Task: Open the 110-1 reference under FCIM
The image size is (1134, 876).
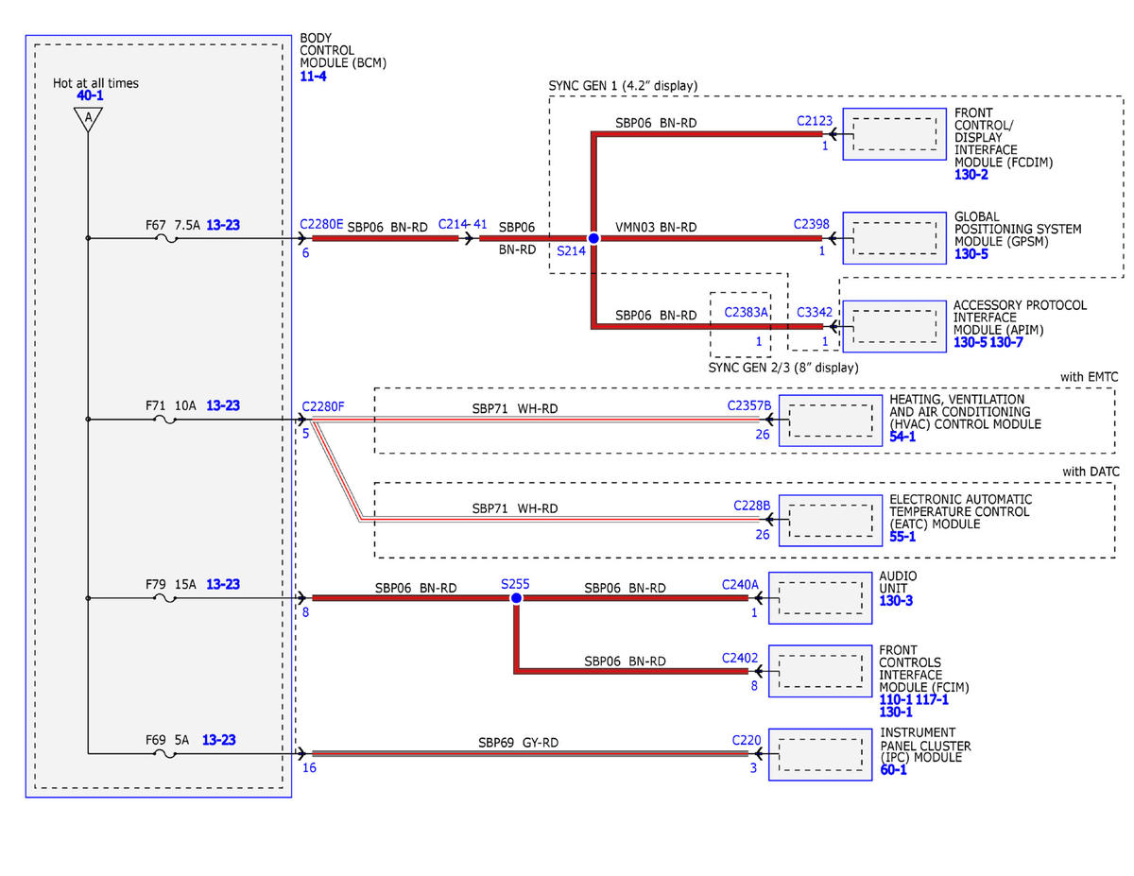Action: point(895,700)
